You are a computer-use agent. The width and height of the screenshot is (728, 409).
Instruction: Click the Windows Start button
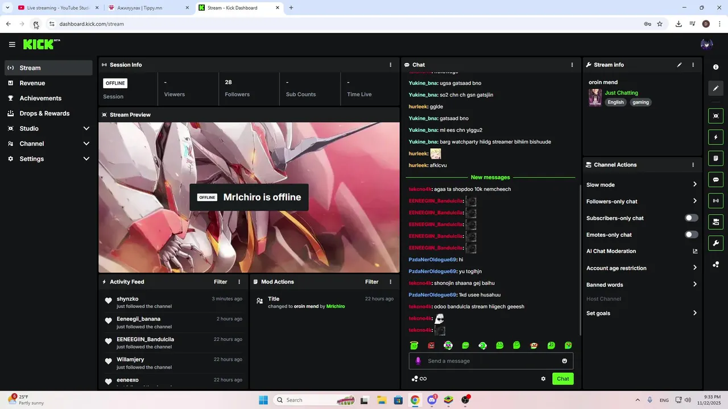pyautogui.click(x=263, y=400)
